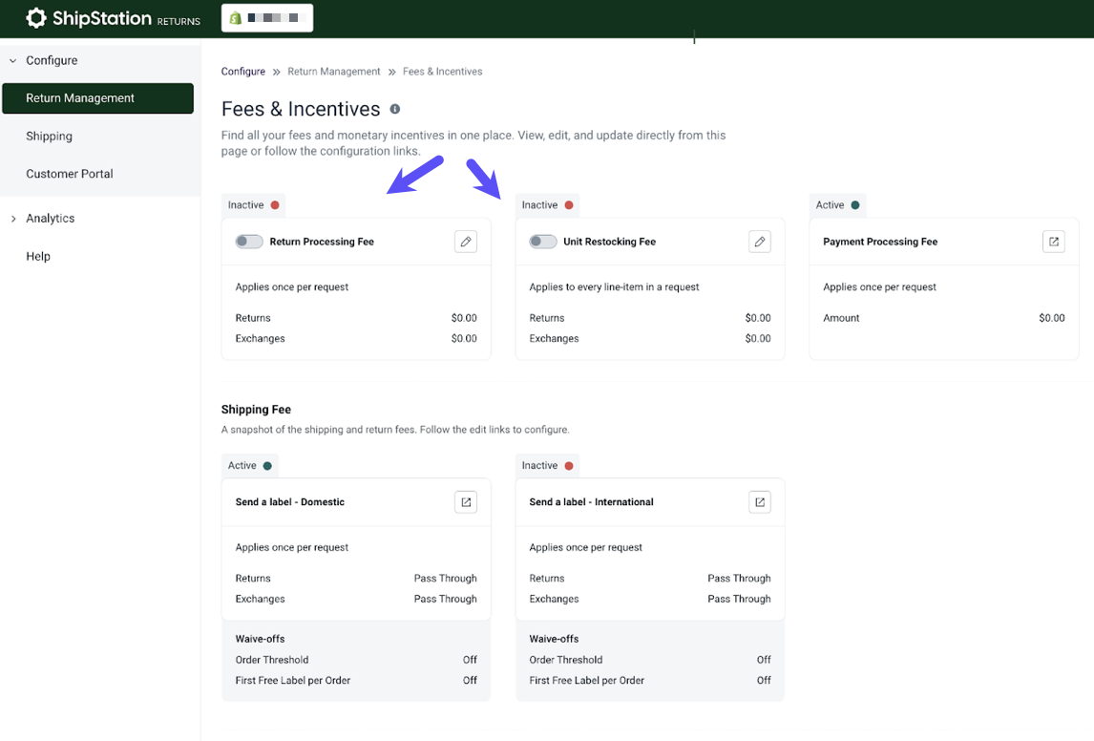Screen dimensions: 1094x741
Task: Enable the Unit Restocking Fee switch
Action: coord(542,241)
